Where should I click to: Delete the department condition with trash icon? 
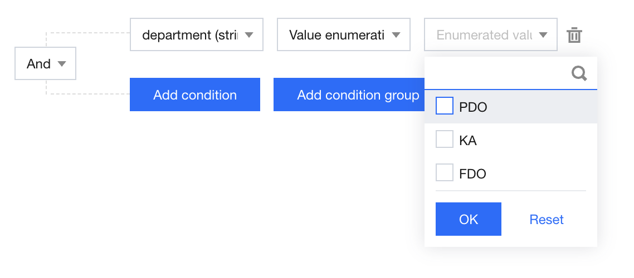(574, 36)
